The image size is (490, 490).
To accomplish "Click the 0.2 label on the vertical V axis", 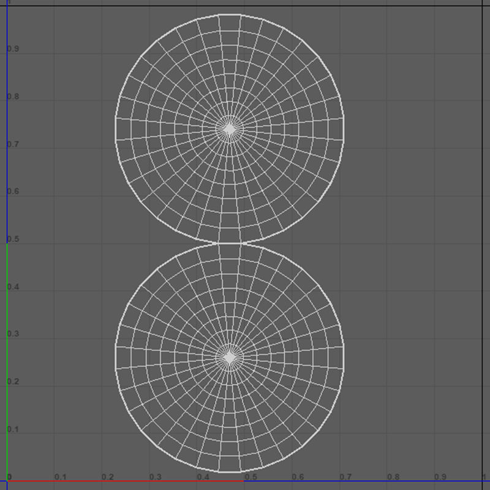I will (x=13, y=382).
